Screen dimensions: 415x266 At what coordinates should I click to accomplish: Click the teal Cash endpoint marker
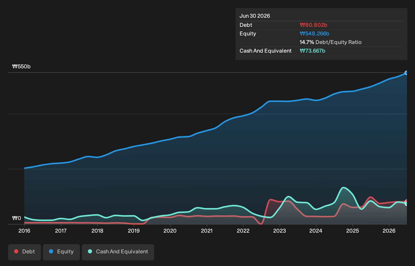pyautogui.click(x=406, y=204)
